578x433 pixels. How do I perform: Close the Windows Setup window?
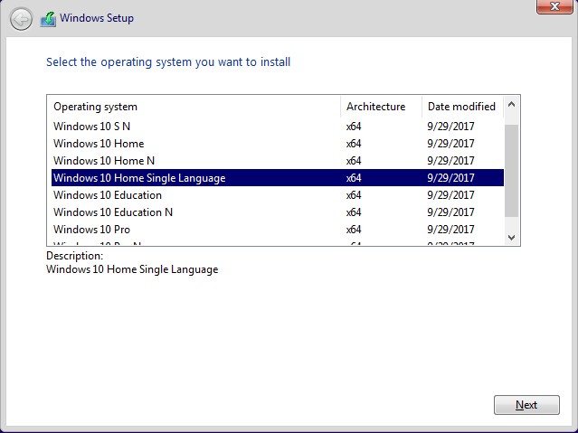click(x=554, y=6)
